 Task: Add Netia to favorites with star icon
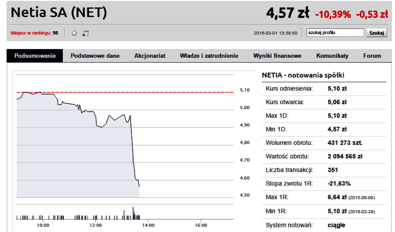(x=74, y=33)
